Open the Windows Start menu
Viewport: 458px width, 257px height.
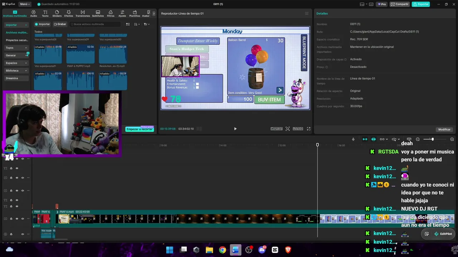click(x=170, y=250)
